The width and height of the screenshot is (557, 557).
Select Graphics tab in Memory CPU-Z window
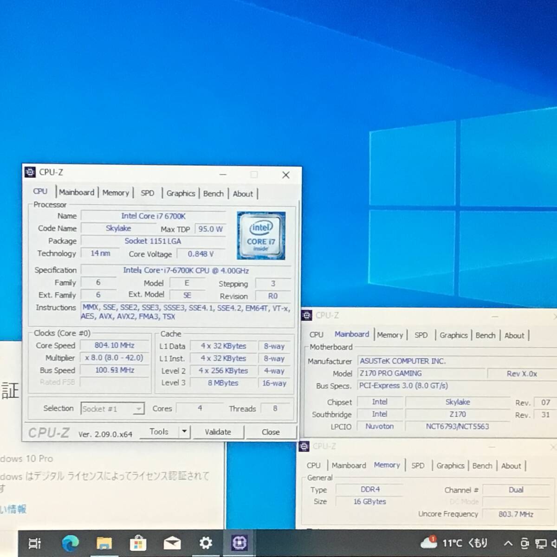coord(450,466)
